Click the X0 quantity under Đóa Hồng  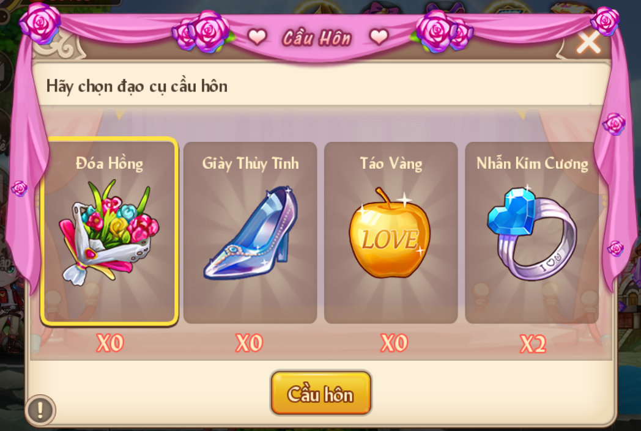pos(109,343)
